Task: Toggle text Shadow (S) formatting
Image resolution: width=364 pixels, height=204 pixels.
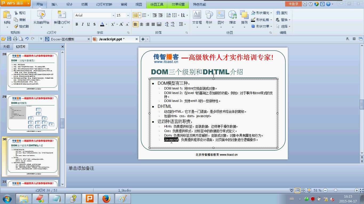Action: point(94,24)
